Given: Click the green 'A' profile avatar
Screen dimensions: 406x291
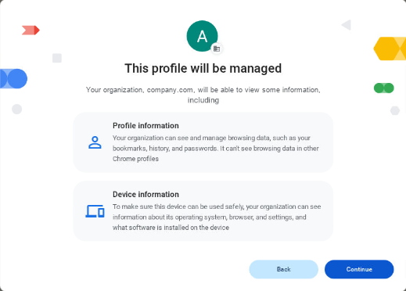Looking at the screenshot, I should (202, 36).
